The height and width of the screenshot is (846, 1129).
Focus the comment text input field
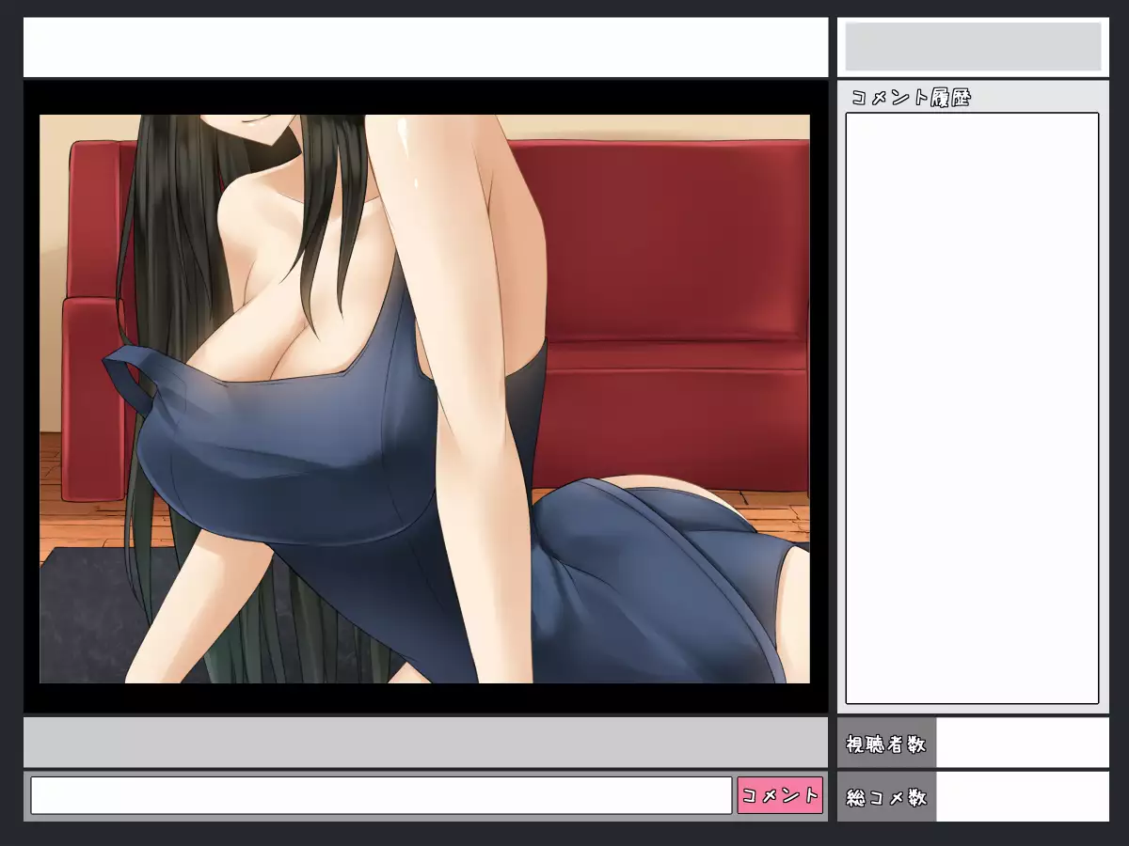point(381,795)
